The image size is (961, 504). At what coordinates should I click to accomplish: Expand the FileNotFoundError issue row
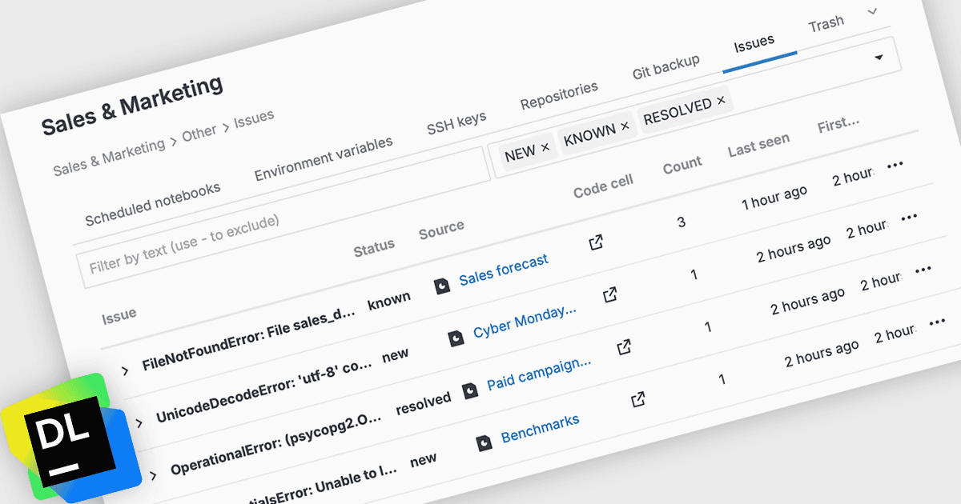tap(125, 370)
